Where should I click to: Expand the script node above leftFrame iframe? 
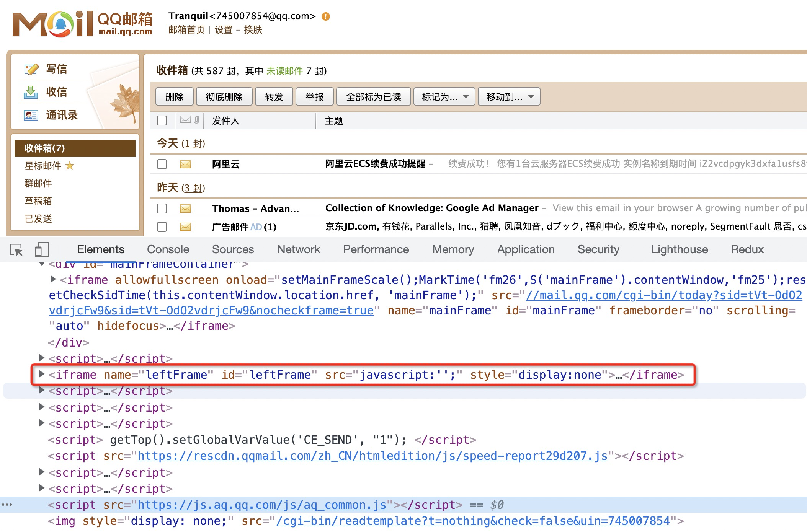(42, 358)
